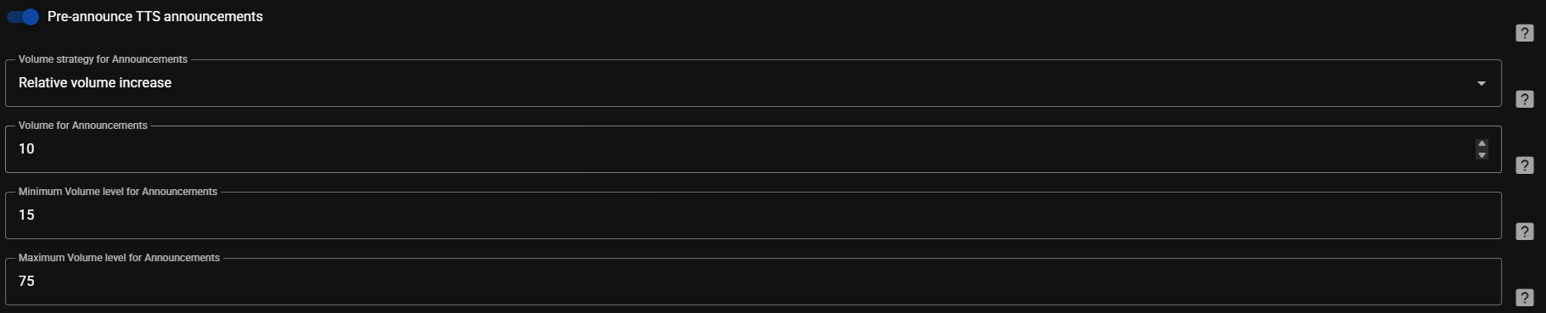Open help for Pre-announce TTS announcements
Screen dimensions: 1546x313
[x=1524, y=33]
